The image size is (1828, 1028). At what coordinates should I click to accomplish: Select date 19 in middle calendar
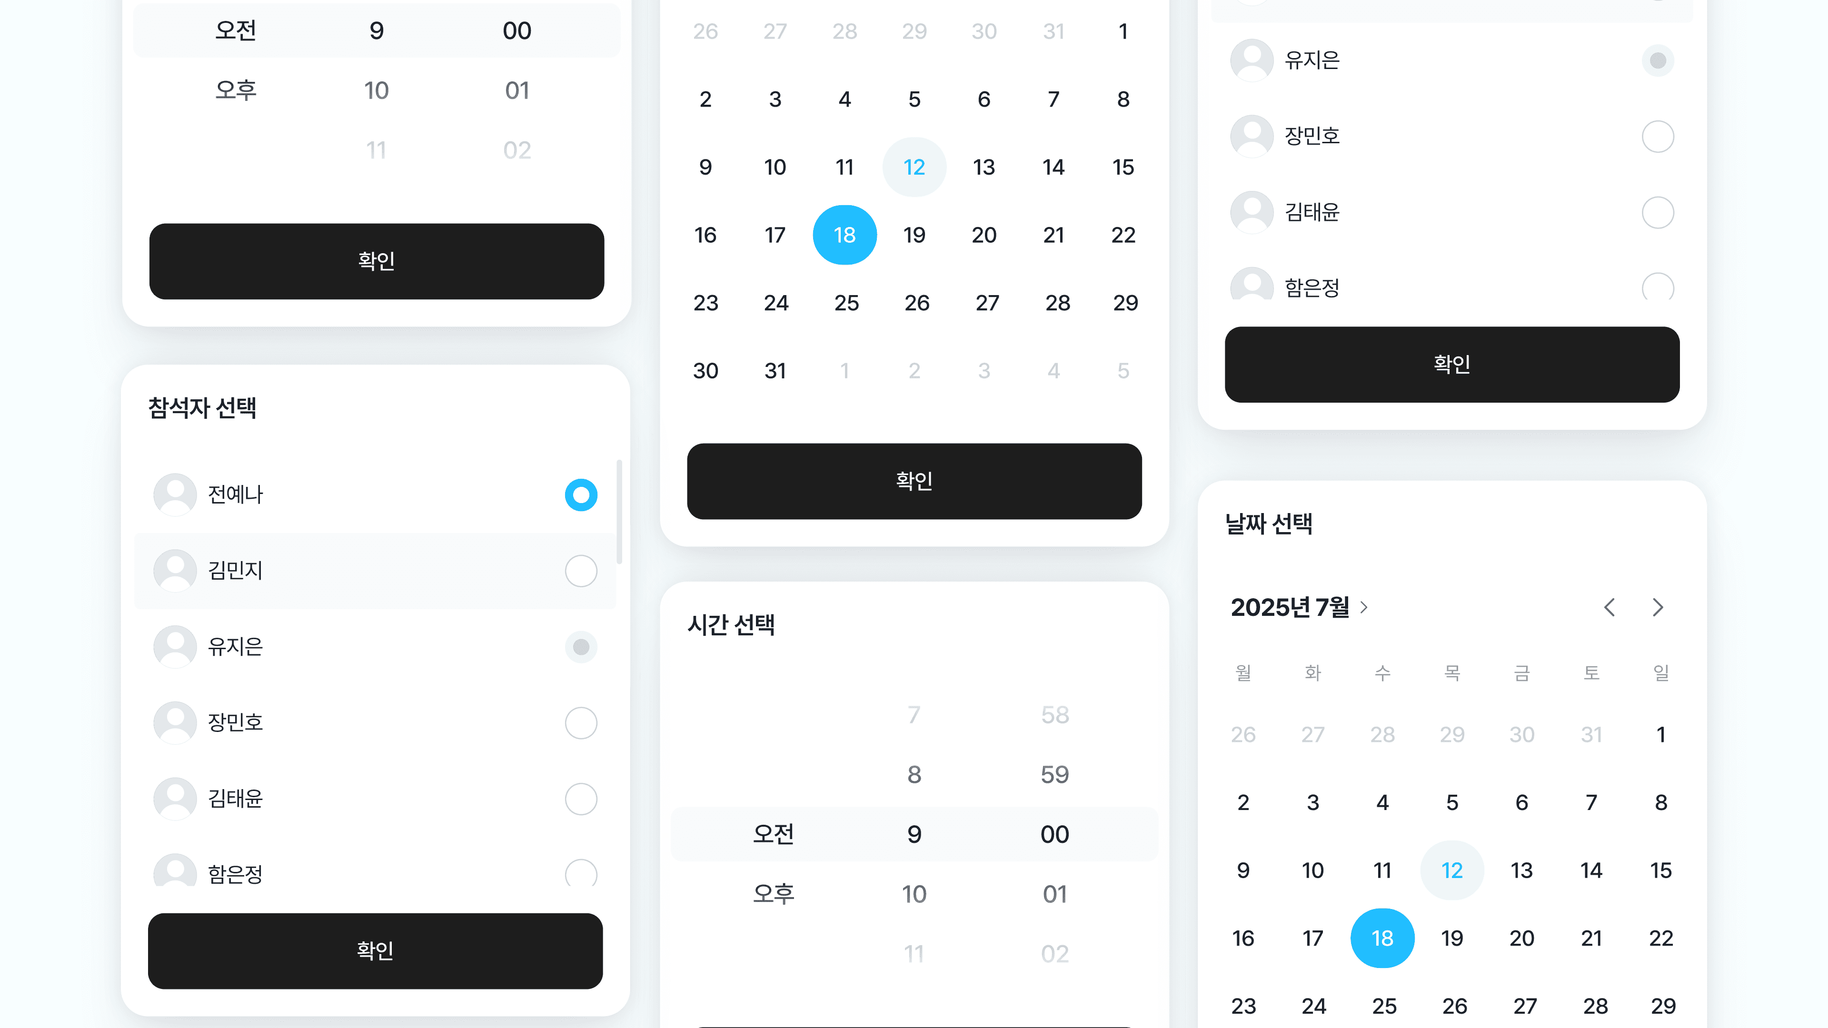click(x=914, y=235)
